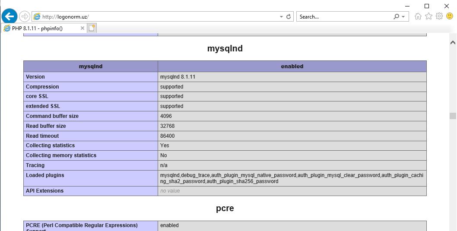Viewport: 457px width, 231px height.
Task: Click the 'Read buffer size' label
Action: [46, 126]
